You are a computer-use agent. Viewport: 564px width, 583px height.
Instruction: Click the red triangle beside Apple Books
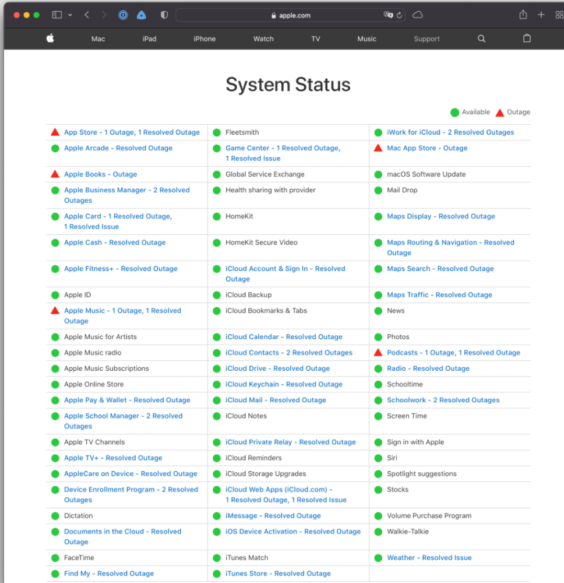click(x=55, y=174)
